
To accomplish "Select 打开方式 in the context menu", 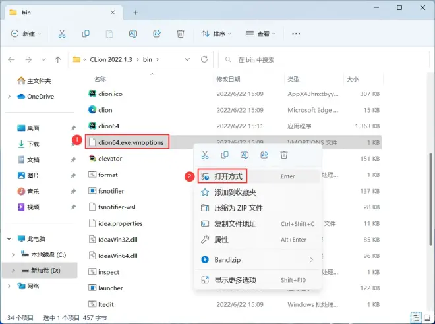I will pyautogui.click(x=258, y=176).
